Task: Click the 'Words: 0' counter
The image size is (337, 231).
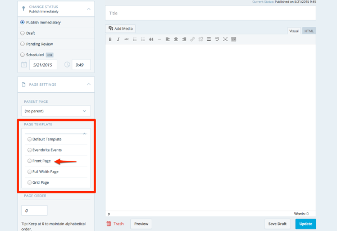Action: [x=301, y=214]
